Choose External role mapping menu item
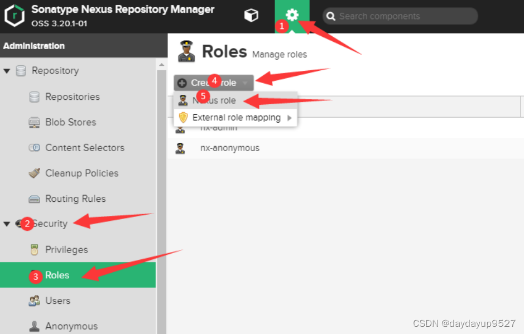Screen dimensions: 524x334 (235, 118)
